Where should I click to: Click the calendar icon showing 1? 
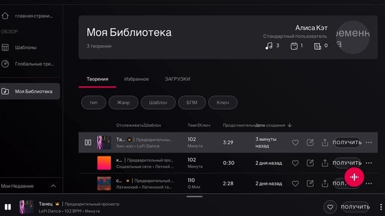(x=294, y=46)
